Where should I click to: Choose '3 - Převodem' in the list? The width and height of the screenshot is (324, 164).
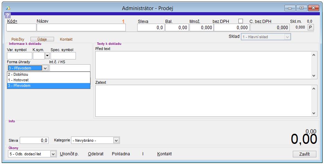pos(49,85)
